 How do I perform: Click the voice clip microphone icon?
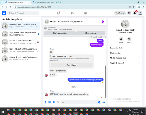(x=45, y=102)
